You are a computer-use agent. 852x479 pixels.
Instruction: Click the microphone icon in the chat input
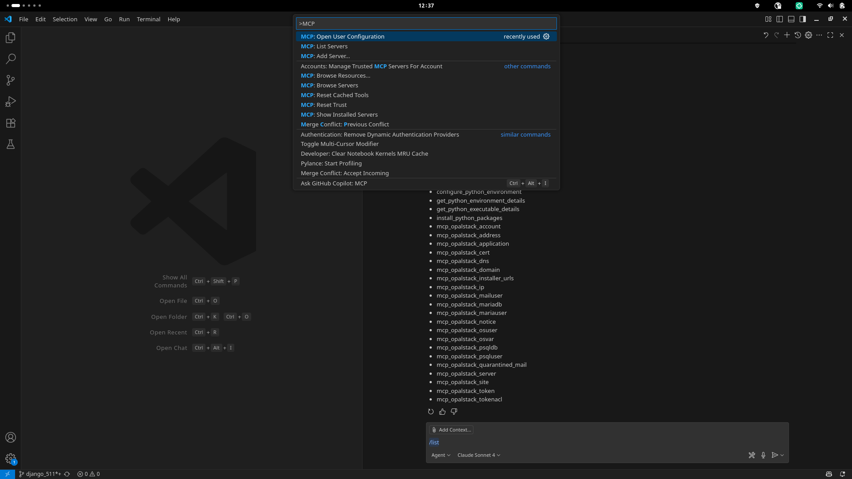tap(763, 455)
